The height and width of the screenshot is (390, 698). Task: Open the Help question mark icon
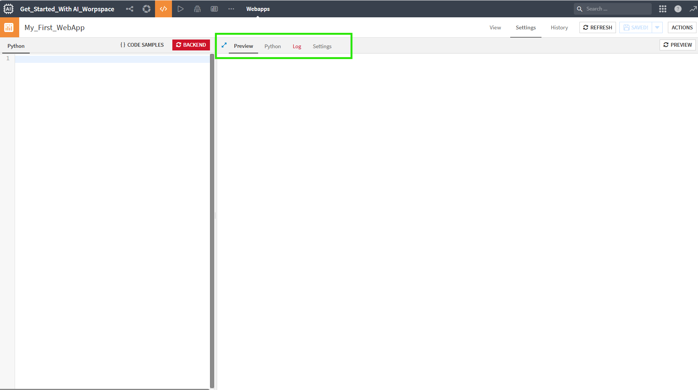678,9
